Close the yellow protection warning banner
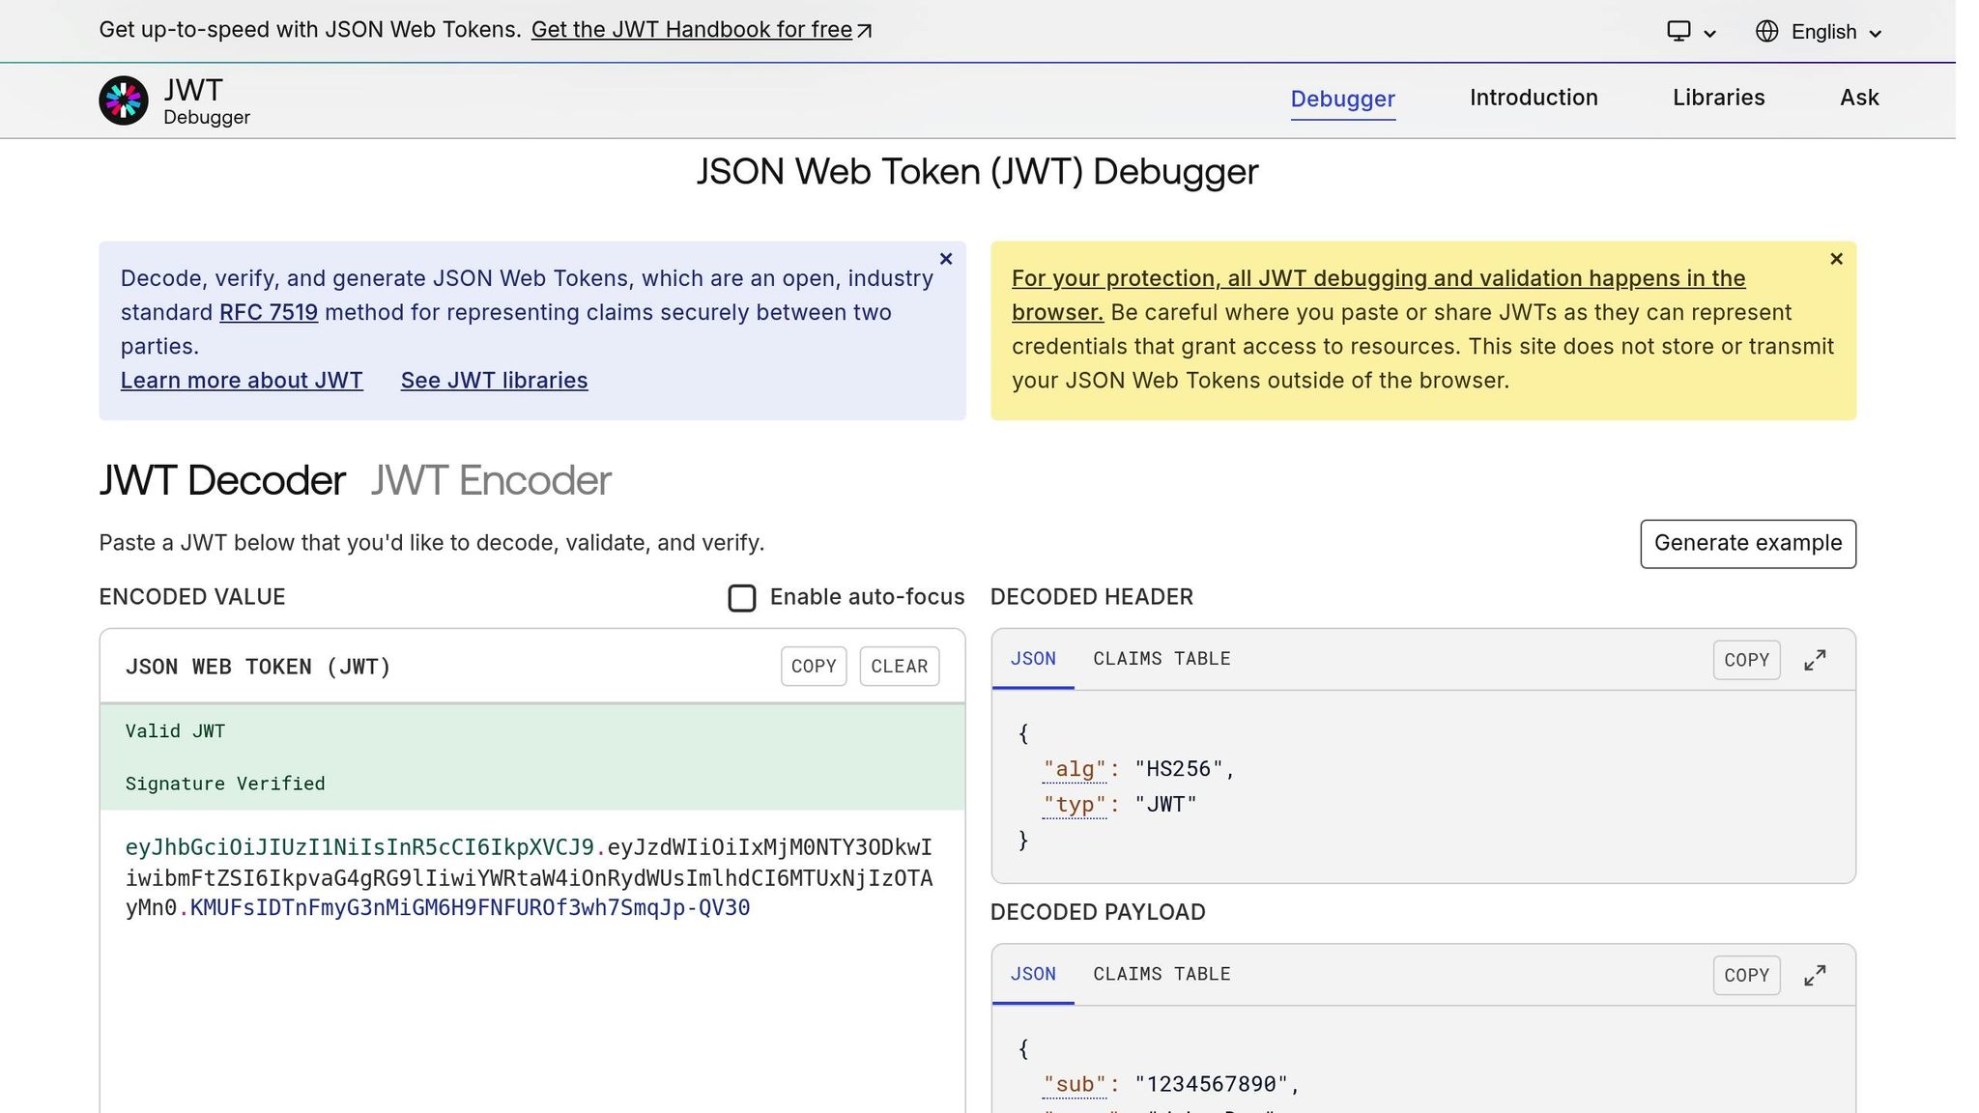This screenshot has width=1979, height=1113. tap(1836, 259)
